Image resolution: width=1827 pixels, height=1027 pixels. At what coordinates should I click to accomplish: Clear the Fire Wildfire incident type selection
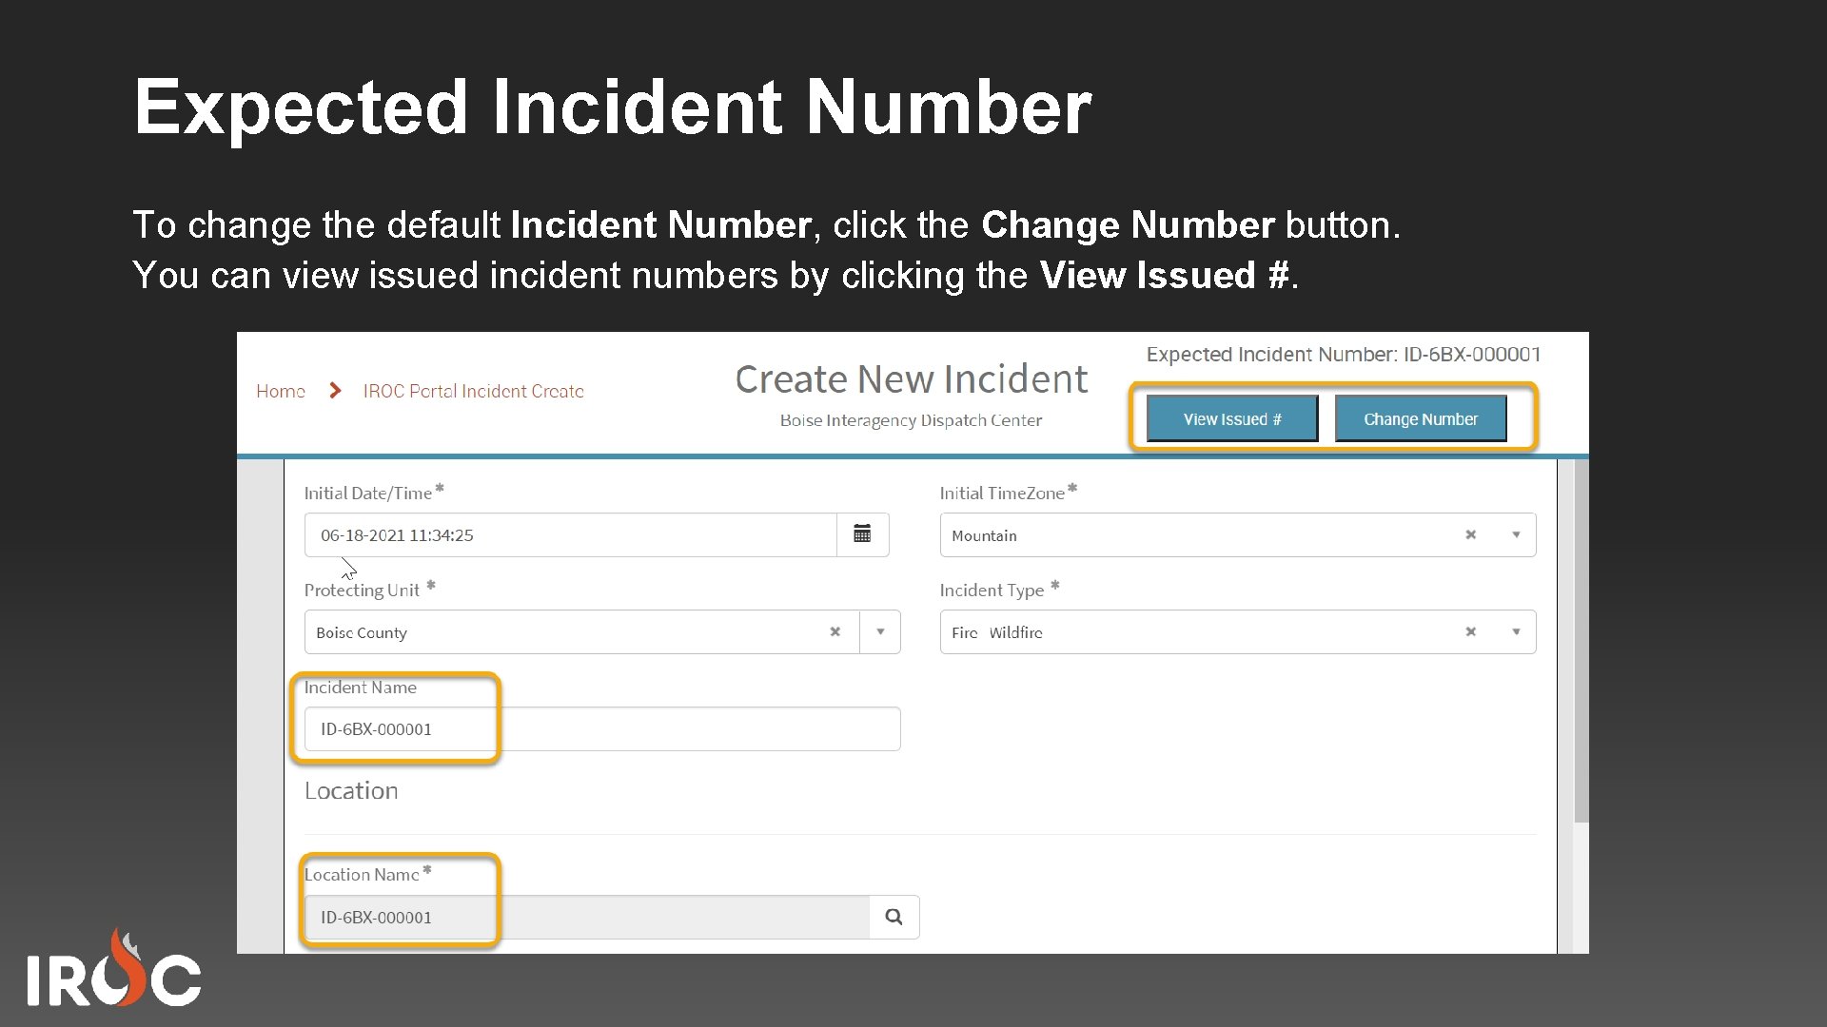1470,631
